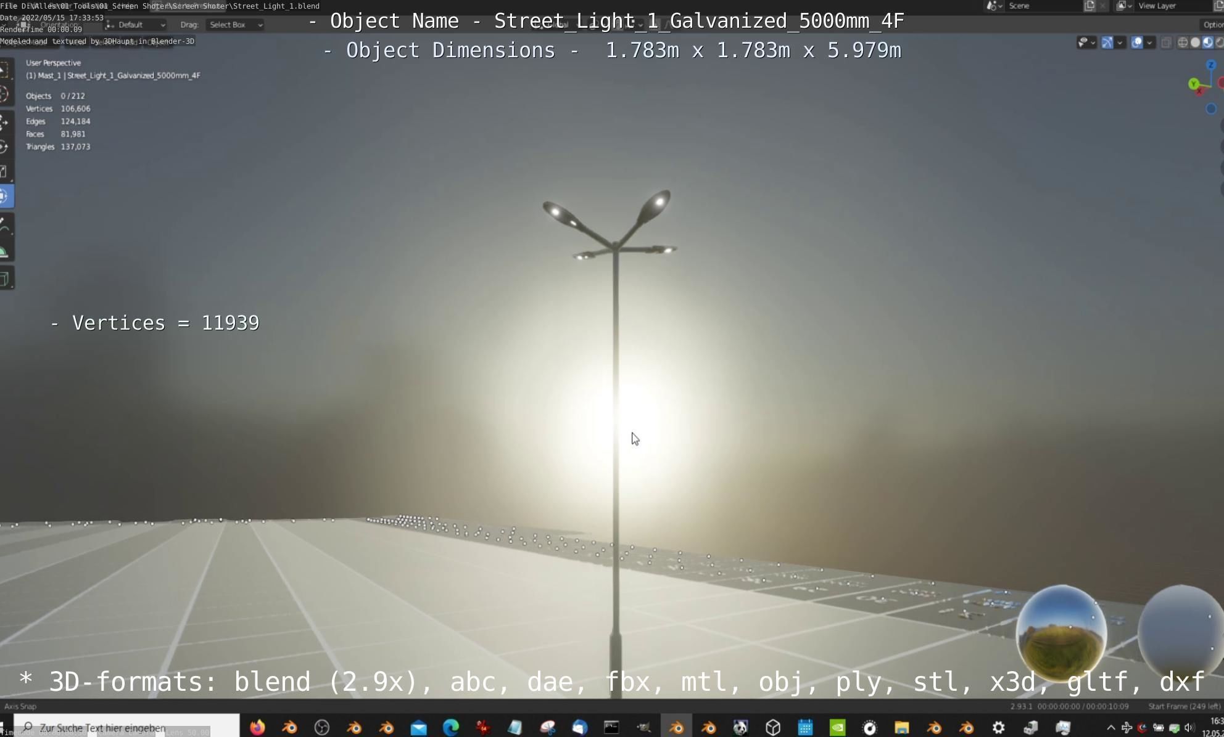The width and height of the screenshot is (1224, 737).
Task: Click the 'Axis Snap' status bar text
Action: 20,706
